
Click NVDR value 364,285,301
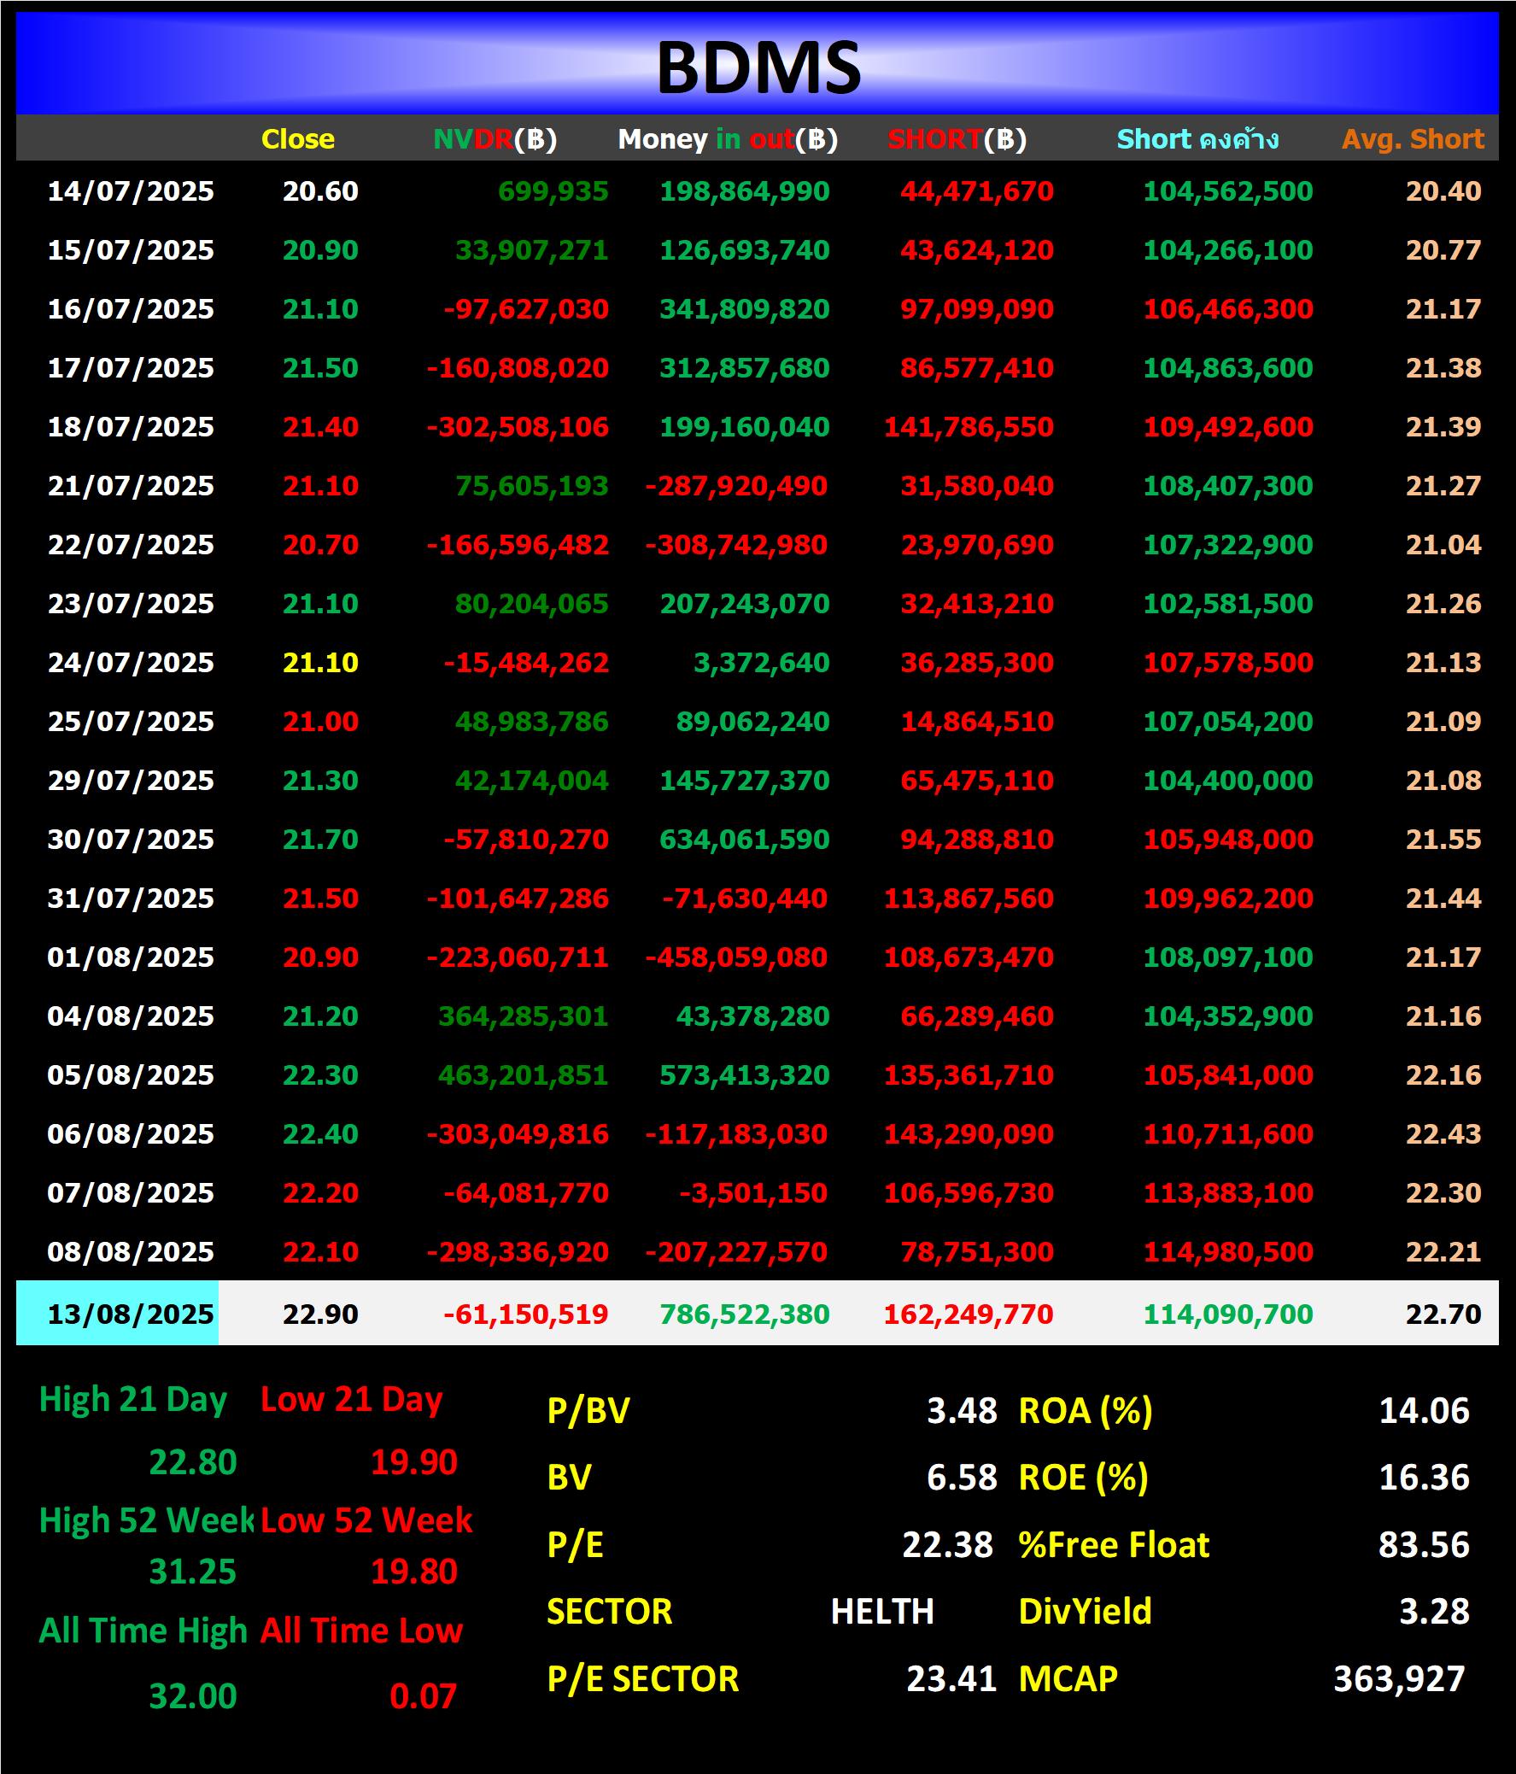[523, 1016]
